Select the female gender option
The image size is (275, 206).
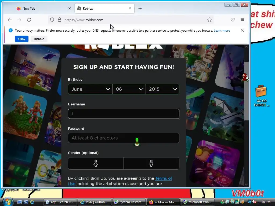click(96, 163)
